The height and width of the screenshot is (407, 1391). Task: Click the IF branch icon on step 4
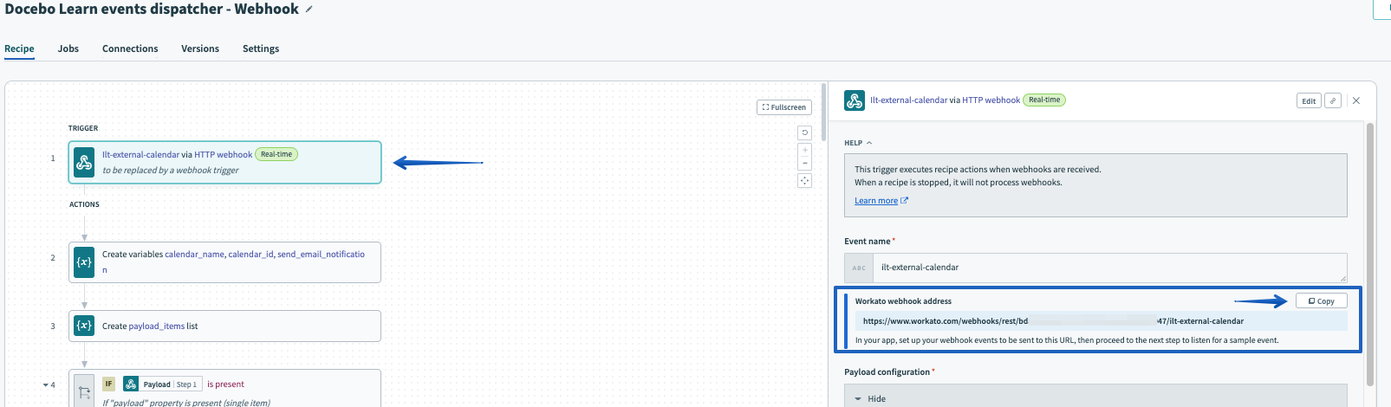(x=84, y=391)
